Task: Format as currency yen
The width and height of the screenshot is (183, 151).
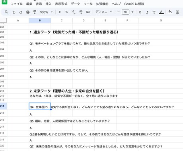Action: click(60, 12)
